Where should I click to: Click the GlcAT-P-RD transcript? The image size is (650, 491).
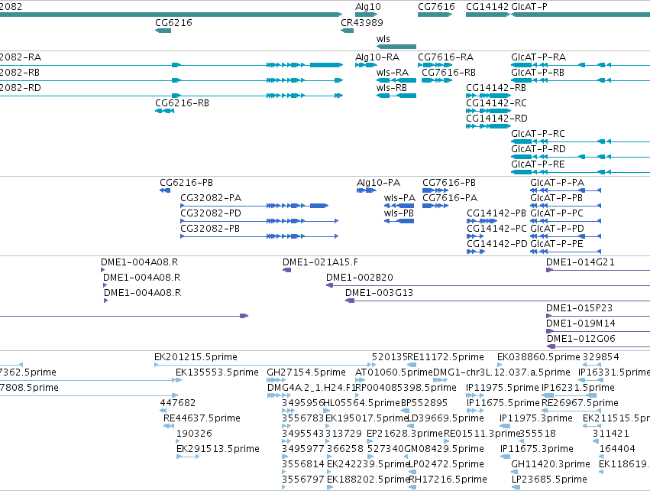pos(538,149)
